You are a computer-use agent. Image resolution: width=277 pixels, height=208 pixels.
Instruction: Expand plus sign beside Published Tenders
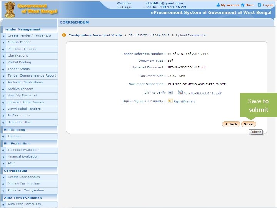coord(3,49)
